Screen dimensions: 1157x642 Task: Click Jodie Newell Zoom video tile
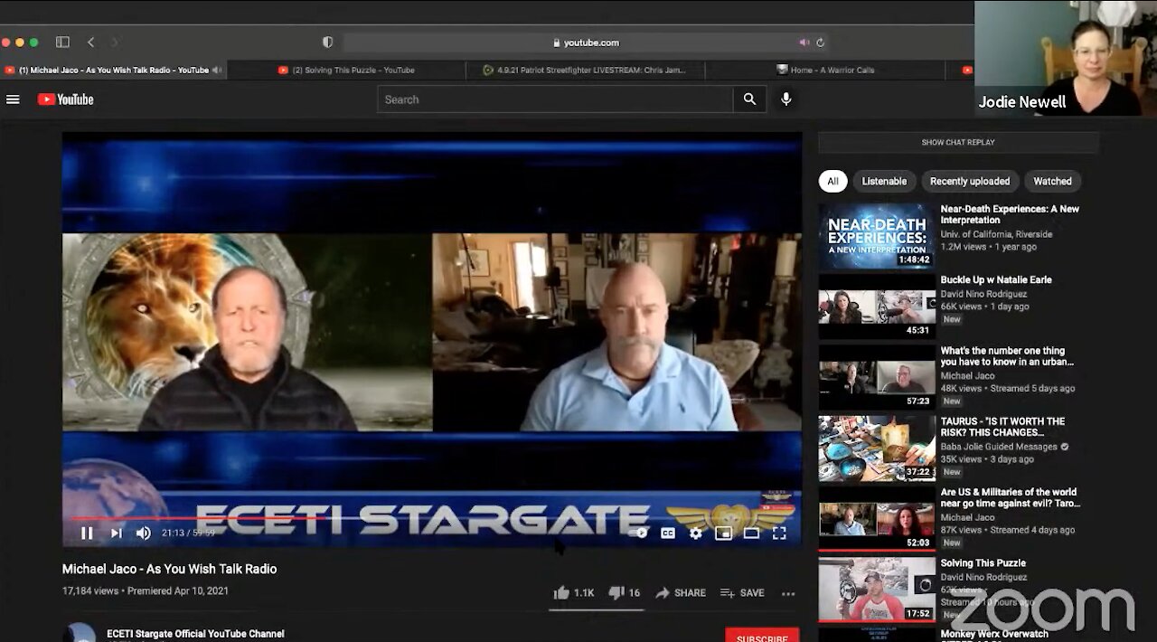tap(1066, 58)
